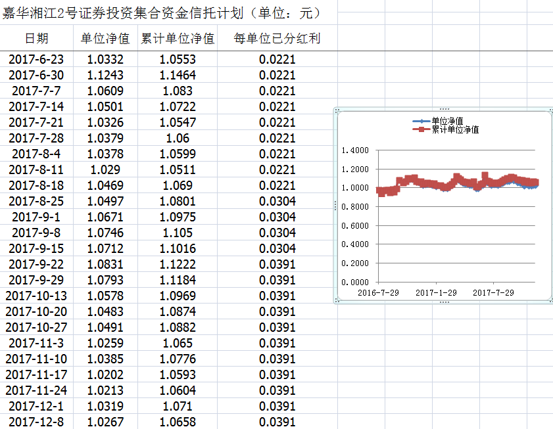Click the chart's left edge resize handle
This screenshot has width=553, height=429.
tap(336, 206)
